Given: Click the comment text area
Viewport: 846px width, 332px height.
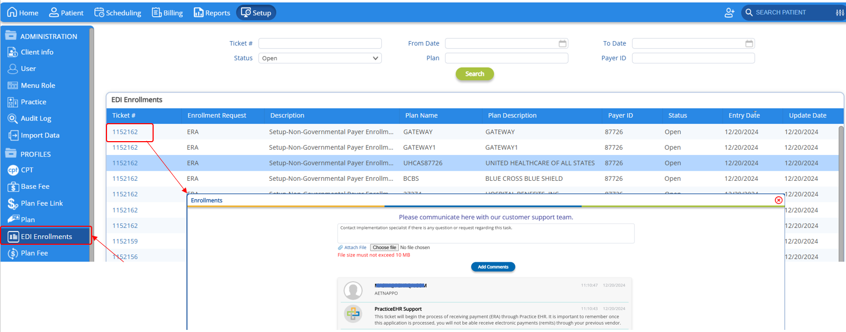Looking at the screenshot, I should (x=486, y=233).
